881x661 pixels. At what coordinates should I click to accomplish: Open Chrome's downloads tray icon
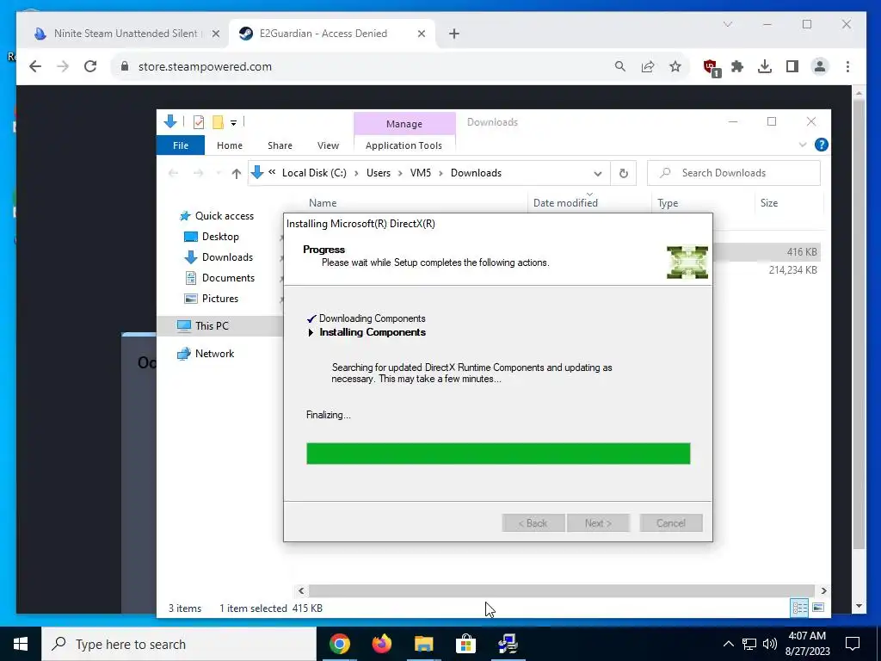coord(764,66)
